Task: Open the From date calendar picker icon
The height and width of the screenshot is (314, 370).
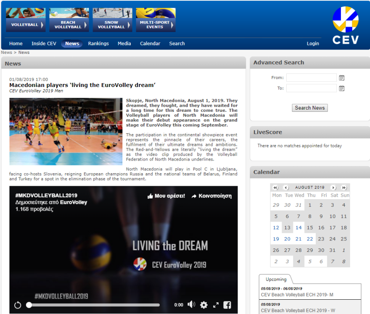Action: click(342, 78)
